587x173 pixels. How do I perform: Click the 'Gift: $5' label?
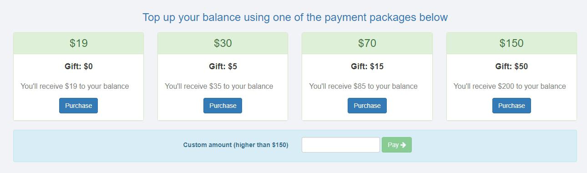(223, 66)
